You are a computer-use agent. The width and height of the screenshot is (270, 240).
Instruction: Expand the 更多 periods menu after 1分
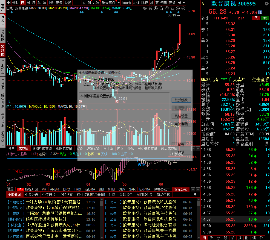coord(59,3)
